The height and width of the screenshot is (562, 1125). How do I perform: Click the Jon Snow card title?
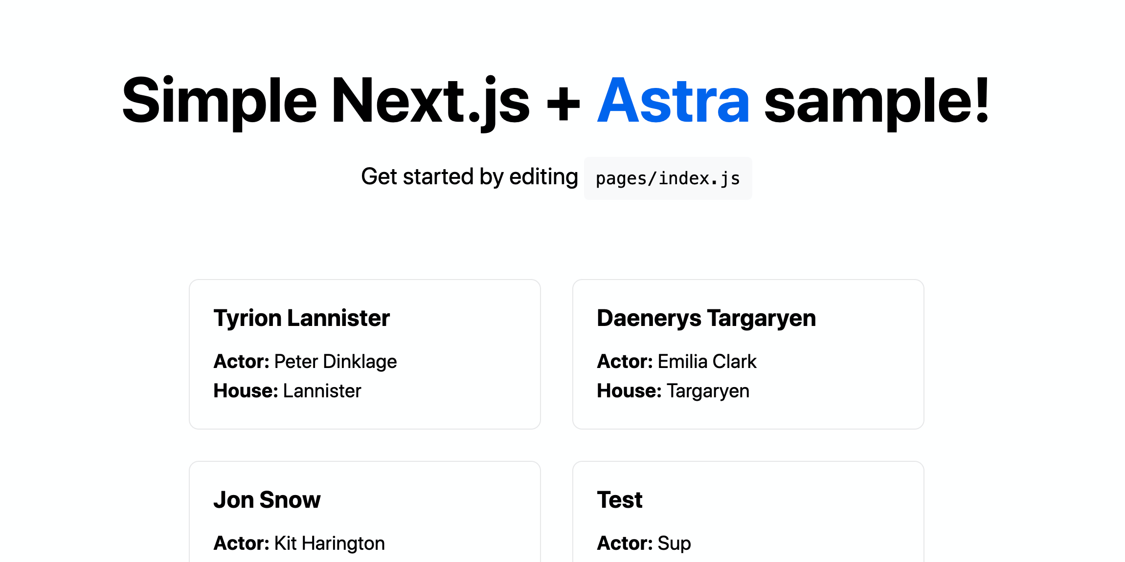coord(267,500)
